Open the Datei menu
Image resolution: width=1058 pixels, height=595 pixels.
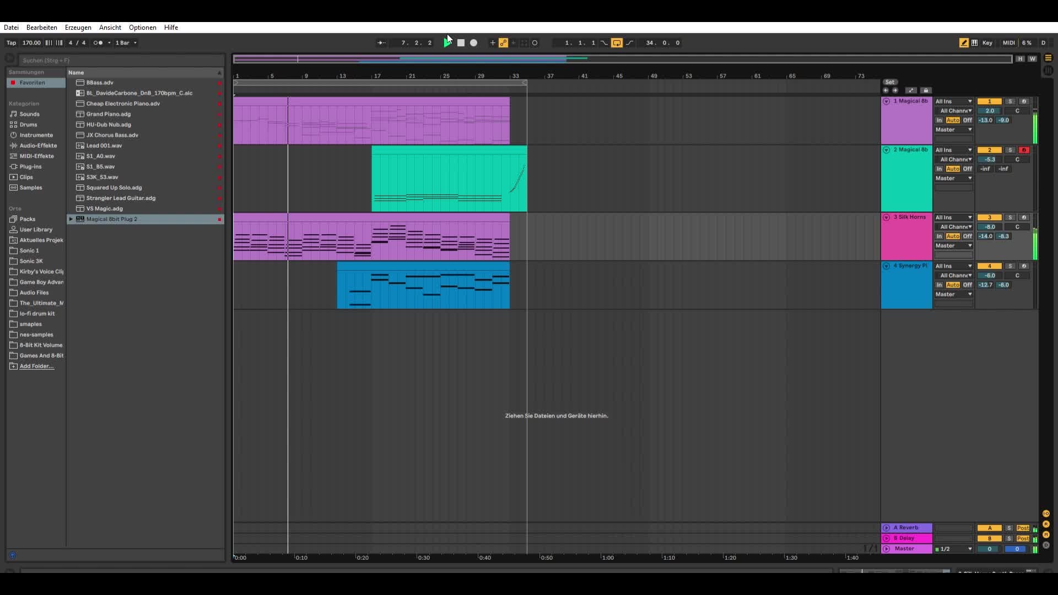[x=11, y=28]
